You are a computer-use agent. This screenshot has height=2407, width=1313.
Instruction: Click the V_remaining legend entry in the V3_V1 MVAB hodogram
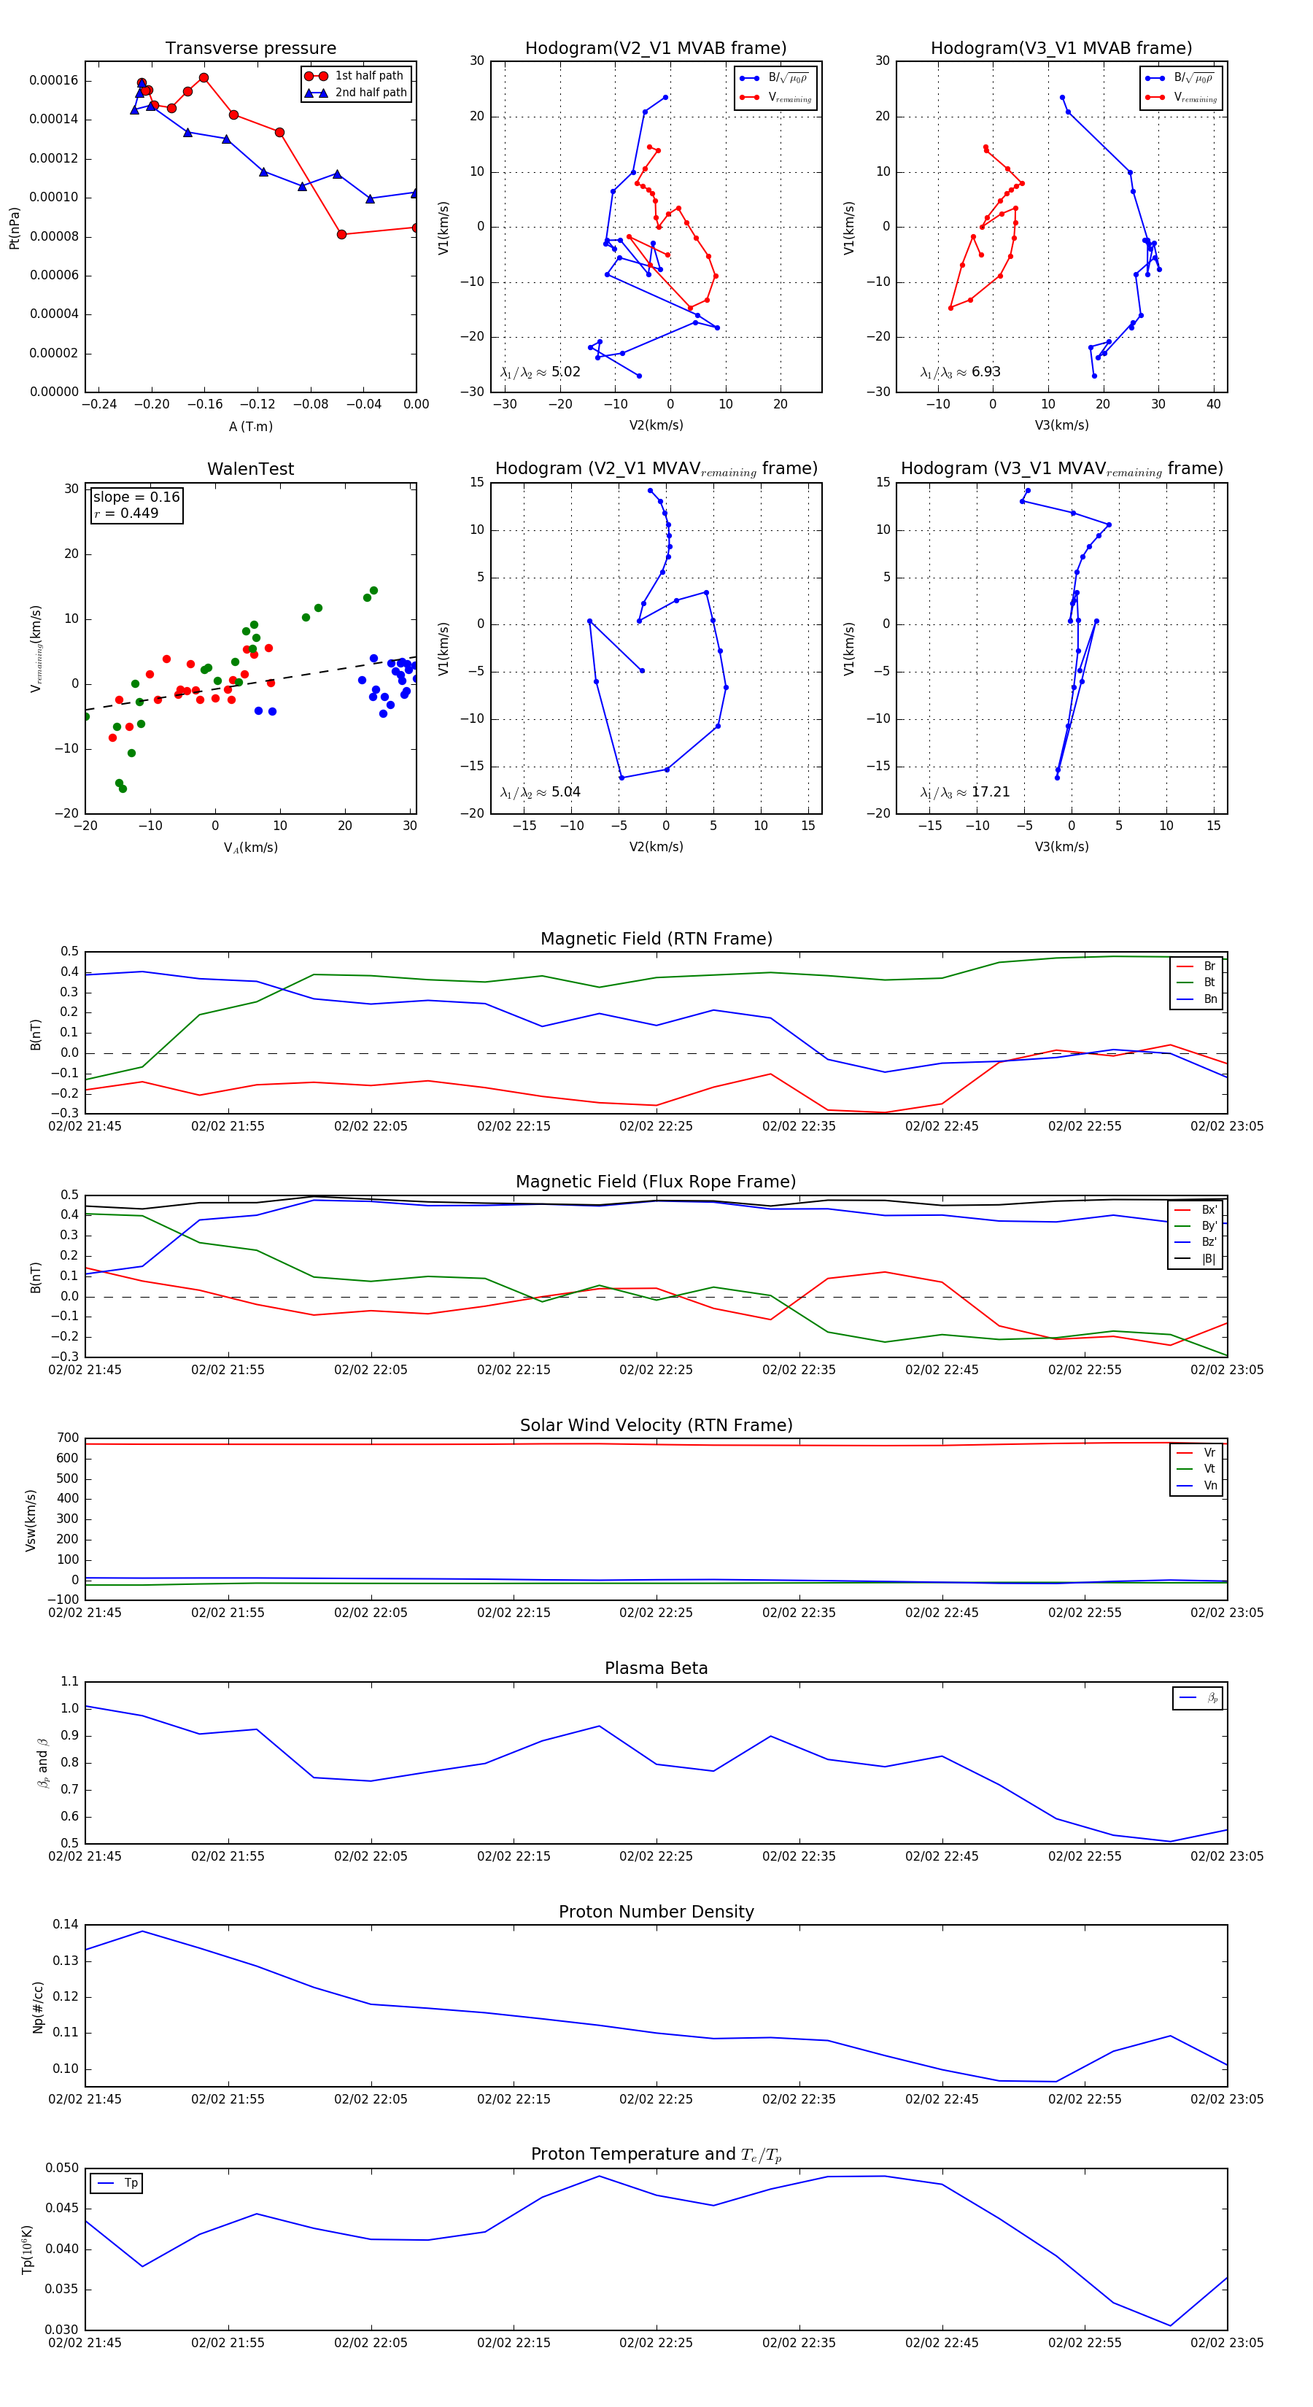click(1181, 97)
